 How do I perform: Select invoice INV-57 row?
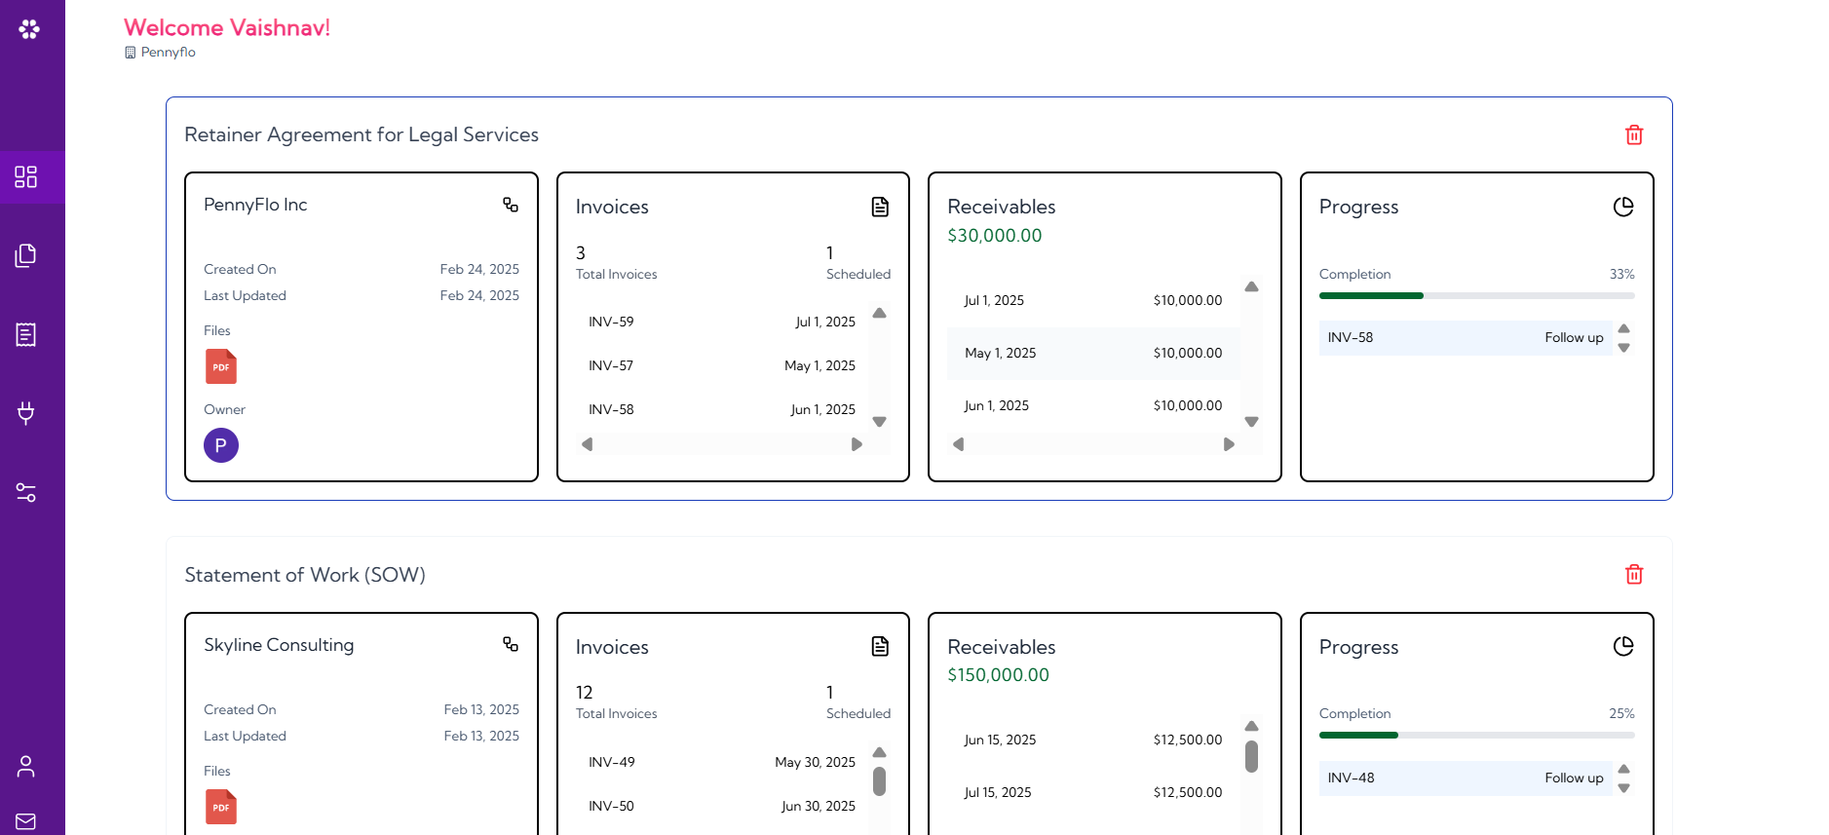[722, 365]
